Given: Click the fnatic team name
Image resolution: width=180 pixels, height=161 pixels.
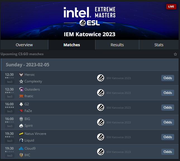Looking at the screenshot, I should 29,96.
